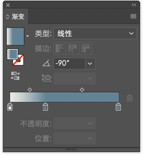Click the large gradient preview swatch

[15, 36]
